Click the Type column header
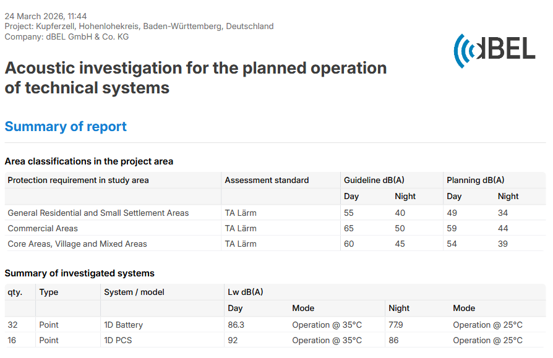 (49, 292)
